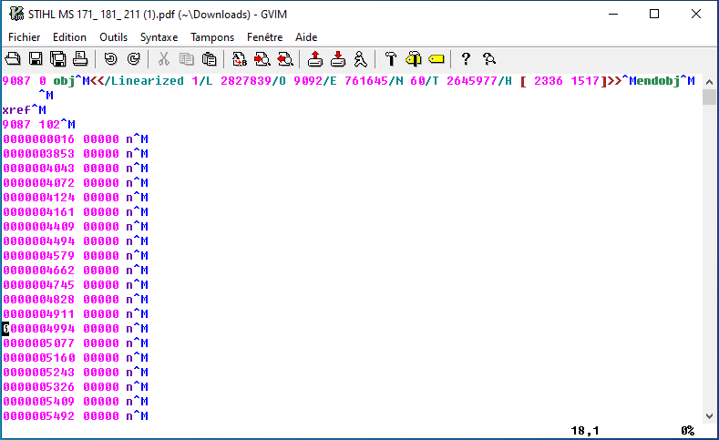The width and height of the screenshot is (719, 440).
Task: Click the 761645 value in header line
Action: (x=366, y=81)
